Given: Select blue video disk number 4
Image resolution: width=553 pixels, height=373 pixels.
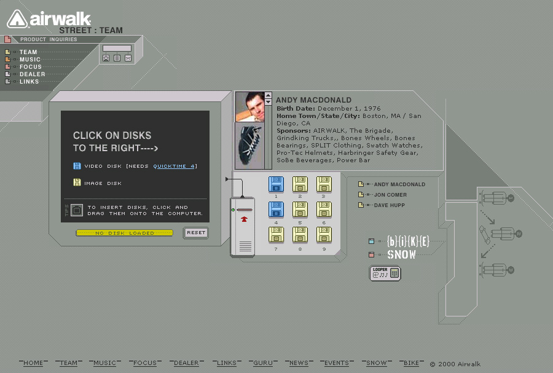Looking at the screenshot, I should pyautogui.click(x=276, y=210).
